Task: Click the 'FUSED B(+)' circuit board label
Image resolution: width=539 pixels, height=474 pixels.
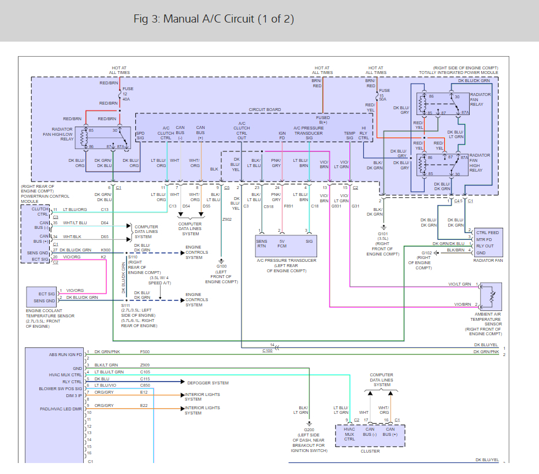Action: point(323,120)
